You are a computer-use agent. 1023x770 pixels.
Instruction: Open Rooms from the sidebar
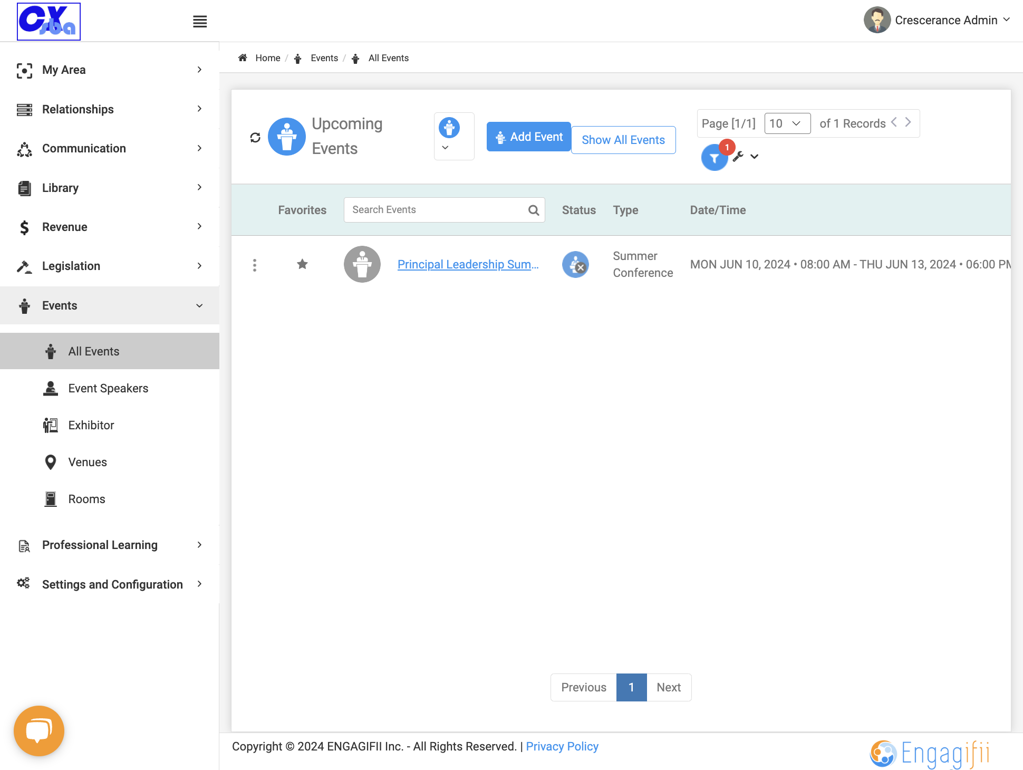[x=110, y=499]
